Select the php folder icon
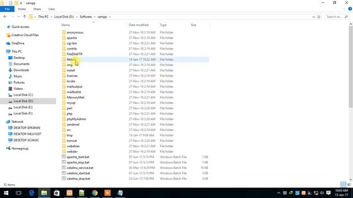This screenshot has height=198, width=353. [64, 114]
